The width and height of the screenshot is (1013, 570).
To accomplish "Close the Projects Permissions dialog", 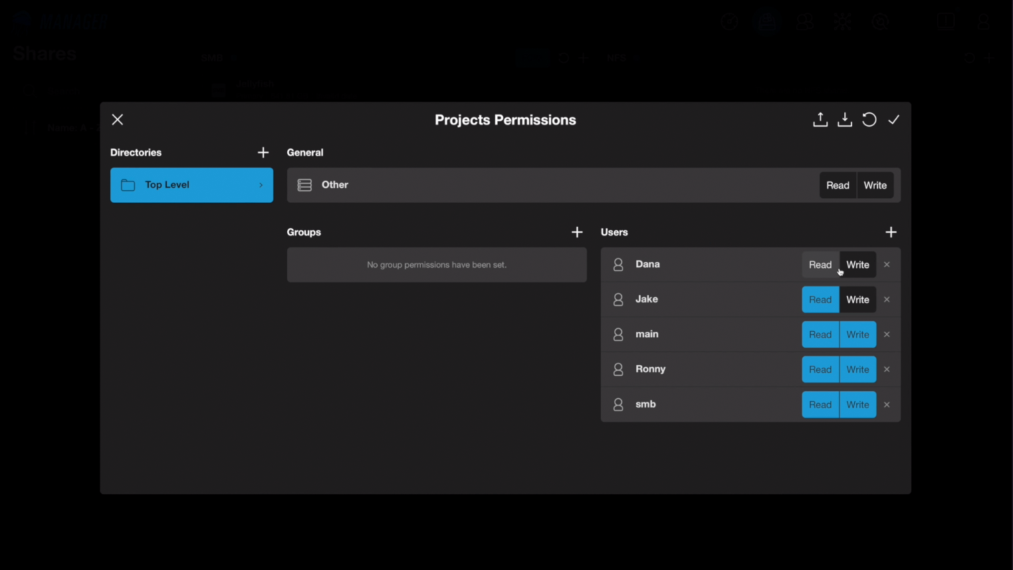I will (x=118, y=120).
